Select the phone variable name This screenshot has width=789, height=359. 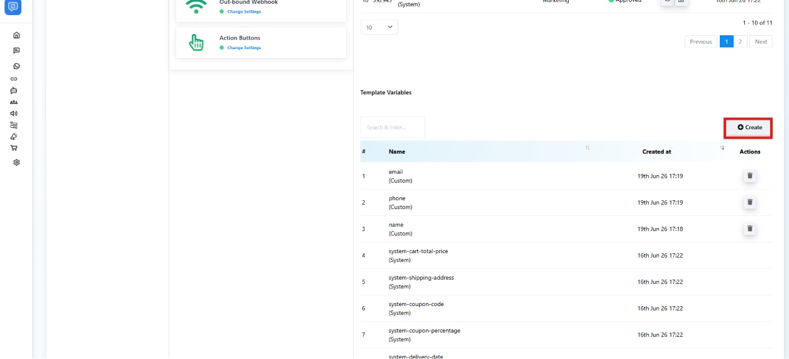click(x=397, y=198)
